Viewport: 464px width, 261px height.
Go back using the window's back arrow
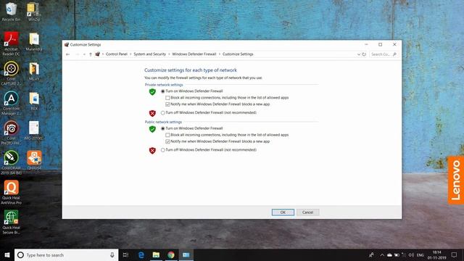click(x=67, y=54)
